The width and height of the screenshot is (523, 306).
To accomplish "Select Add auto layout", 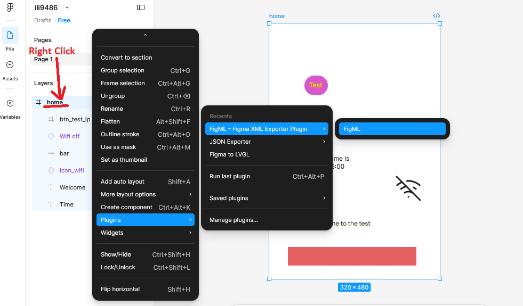I will (x=146, y=181).
